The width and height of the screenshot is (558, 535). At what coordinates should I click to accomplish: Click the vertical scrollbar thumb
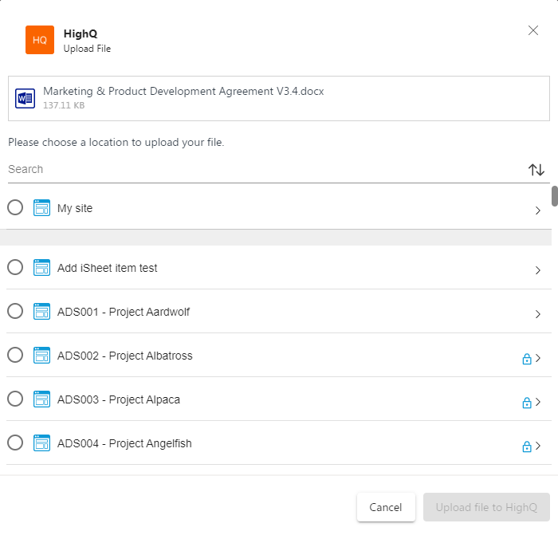(x=554, y=196)
